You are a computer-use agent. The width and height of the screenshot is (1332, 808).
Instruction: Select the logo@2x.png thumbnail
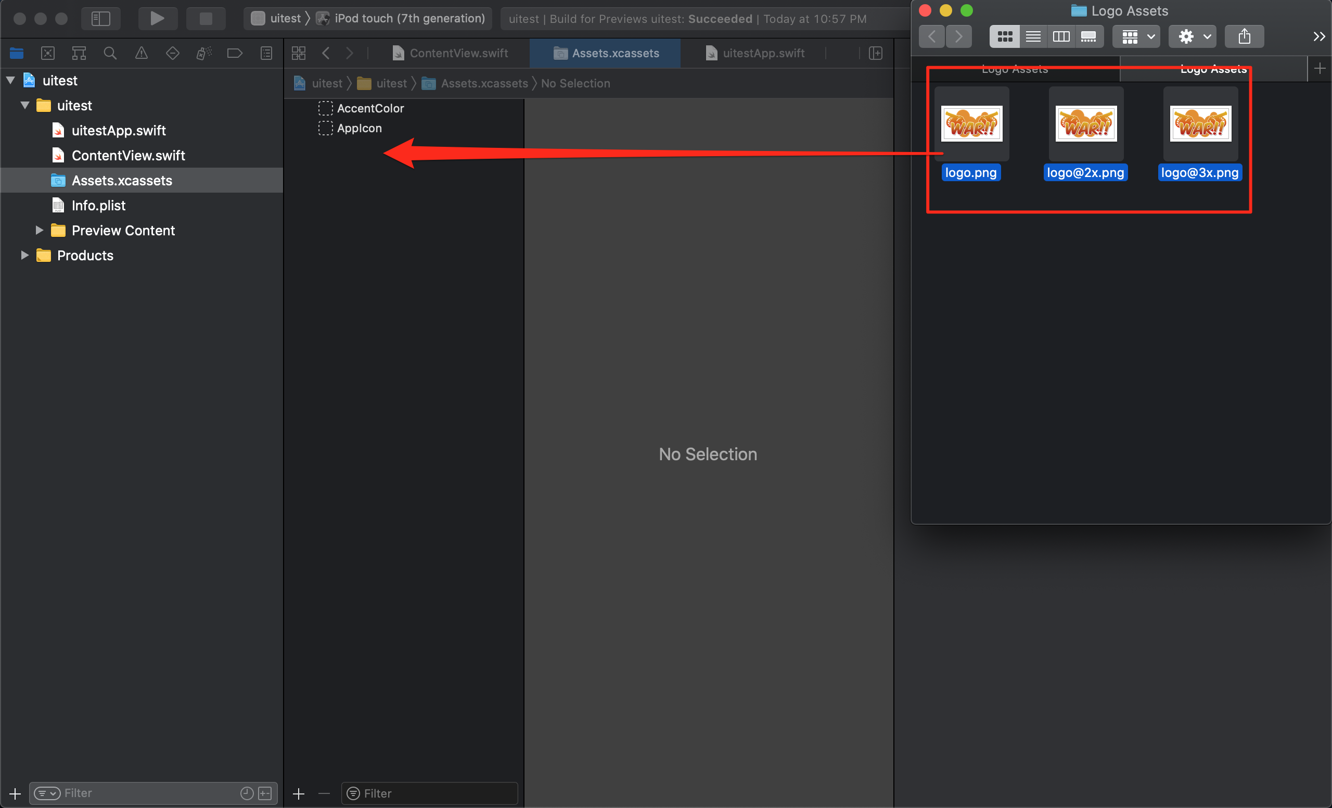(1085, 124)
